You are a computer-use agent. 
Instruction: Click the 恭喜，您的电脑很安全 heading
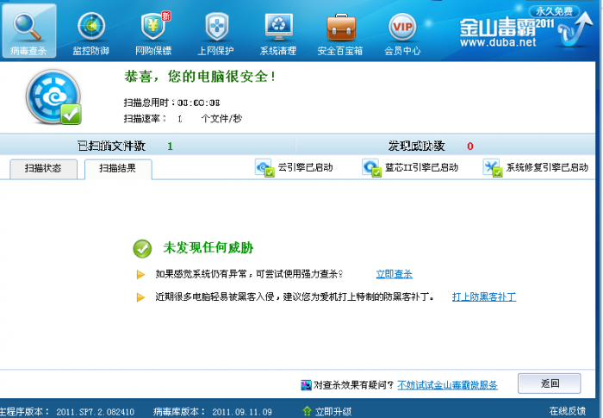click(200, 76)
